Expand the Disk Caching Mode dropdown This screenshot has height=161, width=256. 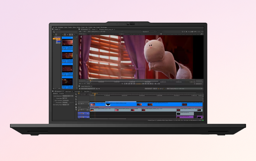[65, 105]
